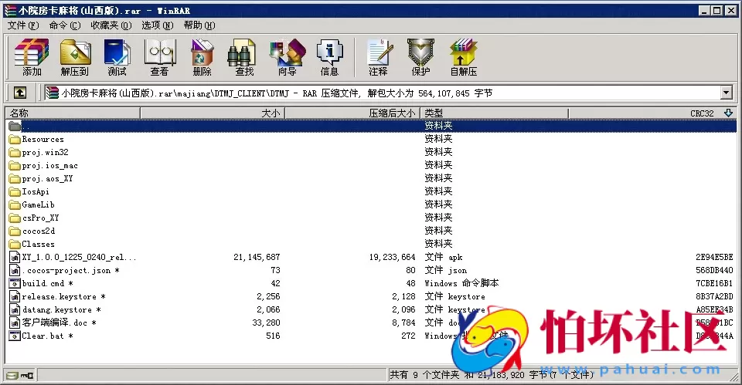
Task: Click the build.cmd file icon
Action: coord(15,283)
